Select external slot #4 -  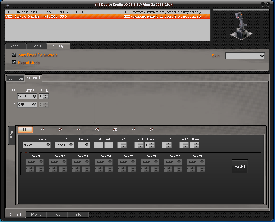pyautogui.click(x=80, y=130)
